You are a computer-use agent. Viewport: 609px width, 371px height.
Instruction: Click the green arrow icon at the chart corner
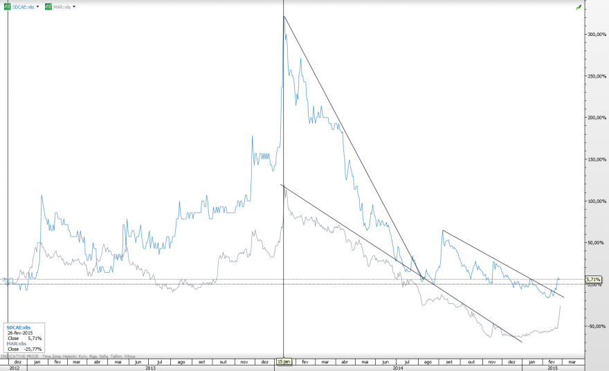coord(579,7)
